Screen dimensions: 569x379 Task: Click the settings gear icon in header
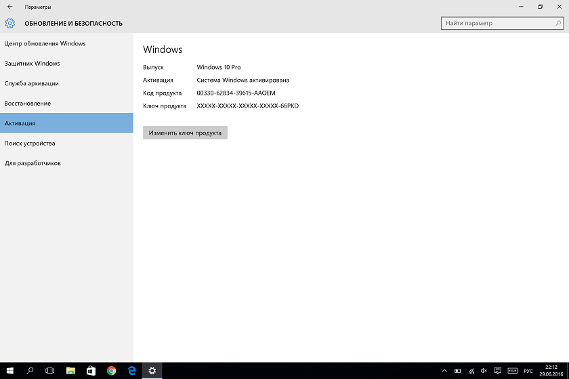pyautogui.click(x=9, y=23)
